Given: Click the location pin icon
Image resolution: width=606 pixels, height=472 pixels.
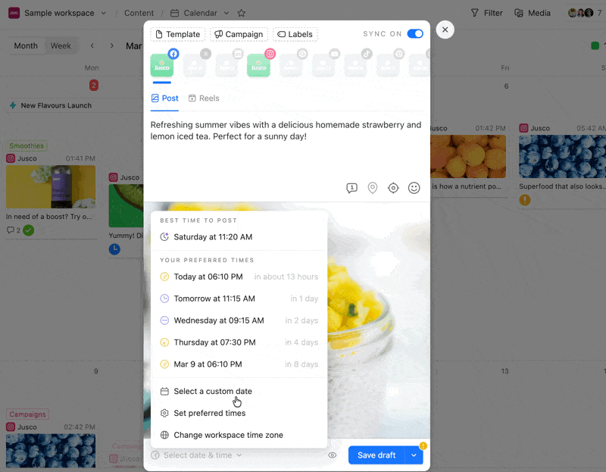Looking at the screenshot, I should [373, 188].
